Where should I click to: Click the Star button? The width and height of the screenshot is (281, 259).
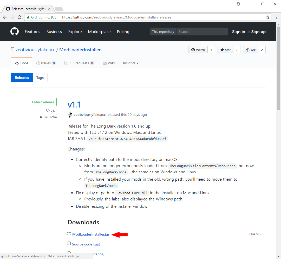(x=225, y=50)
